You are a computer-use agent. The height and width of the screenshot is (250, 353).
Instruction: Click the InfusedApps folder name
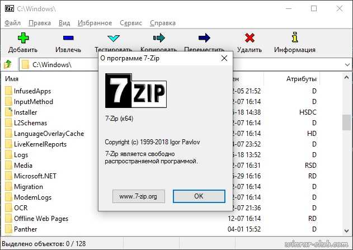32,91
